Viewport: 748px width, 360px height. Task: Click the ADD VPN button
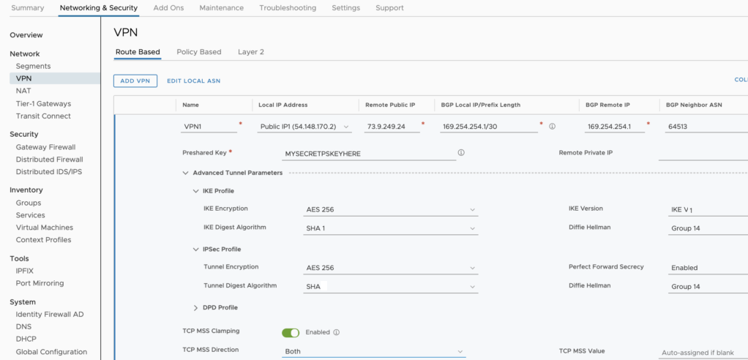[135, 80]
